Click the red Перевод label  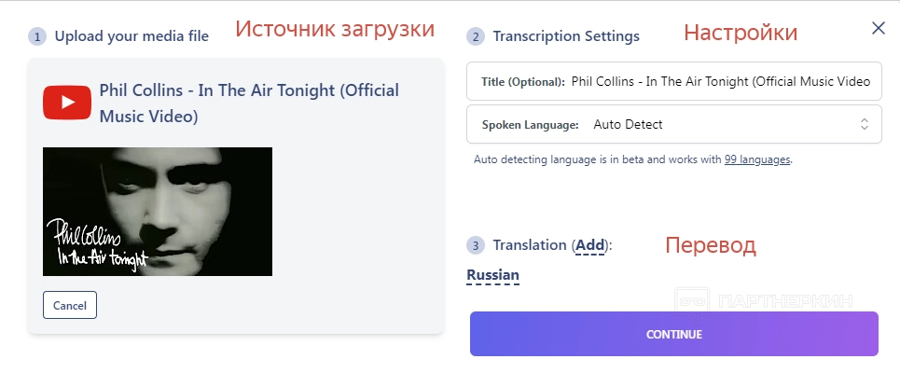click(710, 245)
